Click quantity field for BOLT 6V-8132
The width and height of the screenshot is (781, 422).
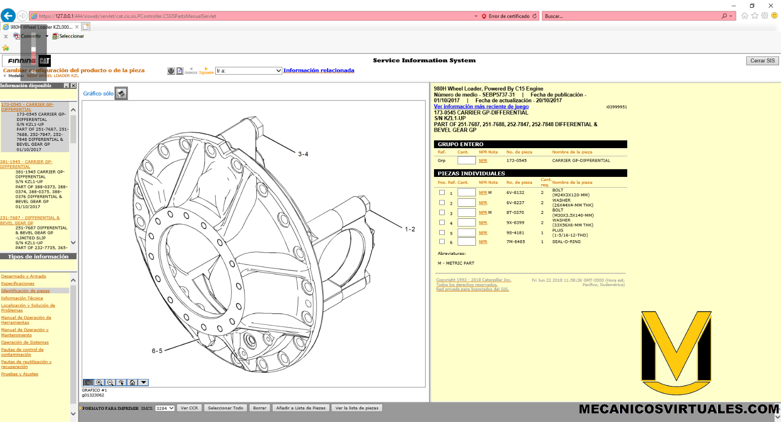467,192
